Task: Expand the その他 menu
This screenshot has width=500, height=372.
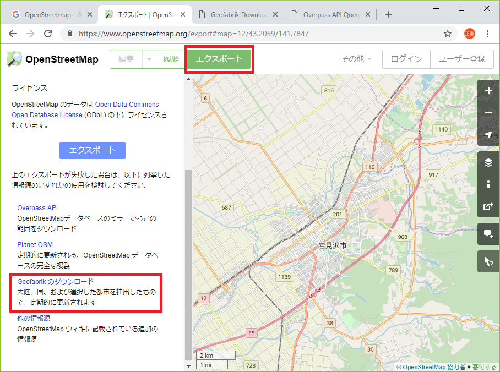Action: coord(356,59)
